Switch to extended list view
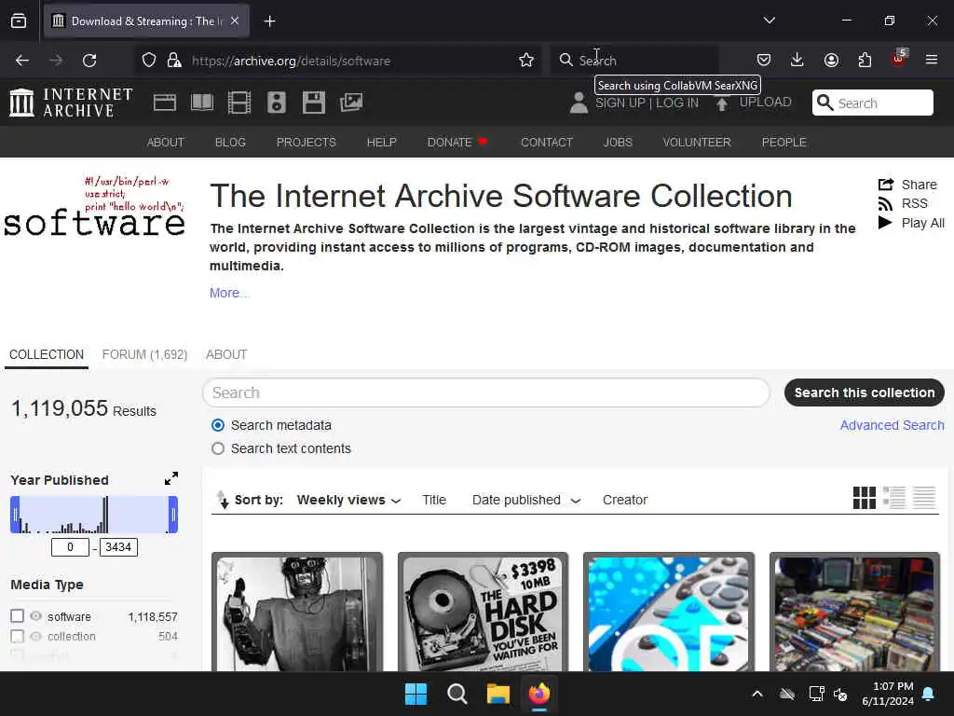The height and width of the screenshot is (716, 954). click(x=894, y=498)
